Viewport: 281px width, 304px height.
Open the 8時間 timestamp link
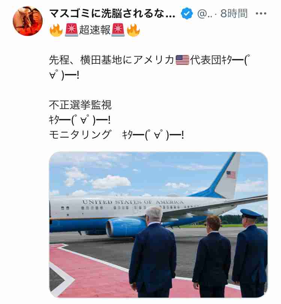[234, 13]
